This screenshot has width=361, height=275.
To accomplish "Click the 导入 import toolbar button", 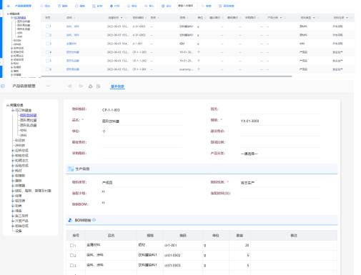I will click(x=150, y=6).
